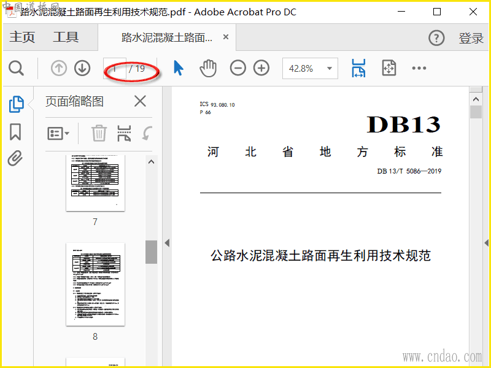
Task: Click the document vertical scrollbar handle
Action: click(476, 112)
